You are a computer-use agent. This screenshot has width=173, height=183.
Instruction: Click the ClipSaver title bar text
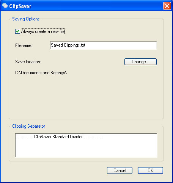pyautogui.click(x=20, y=6)
